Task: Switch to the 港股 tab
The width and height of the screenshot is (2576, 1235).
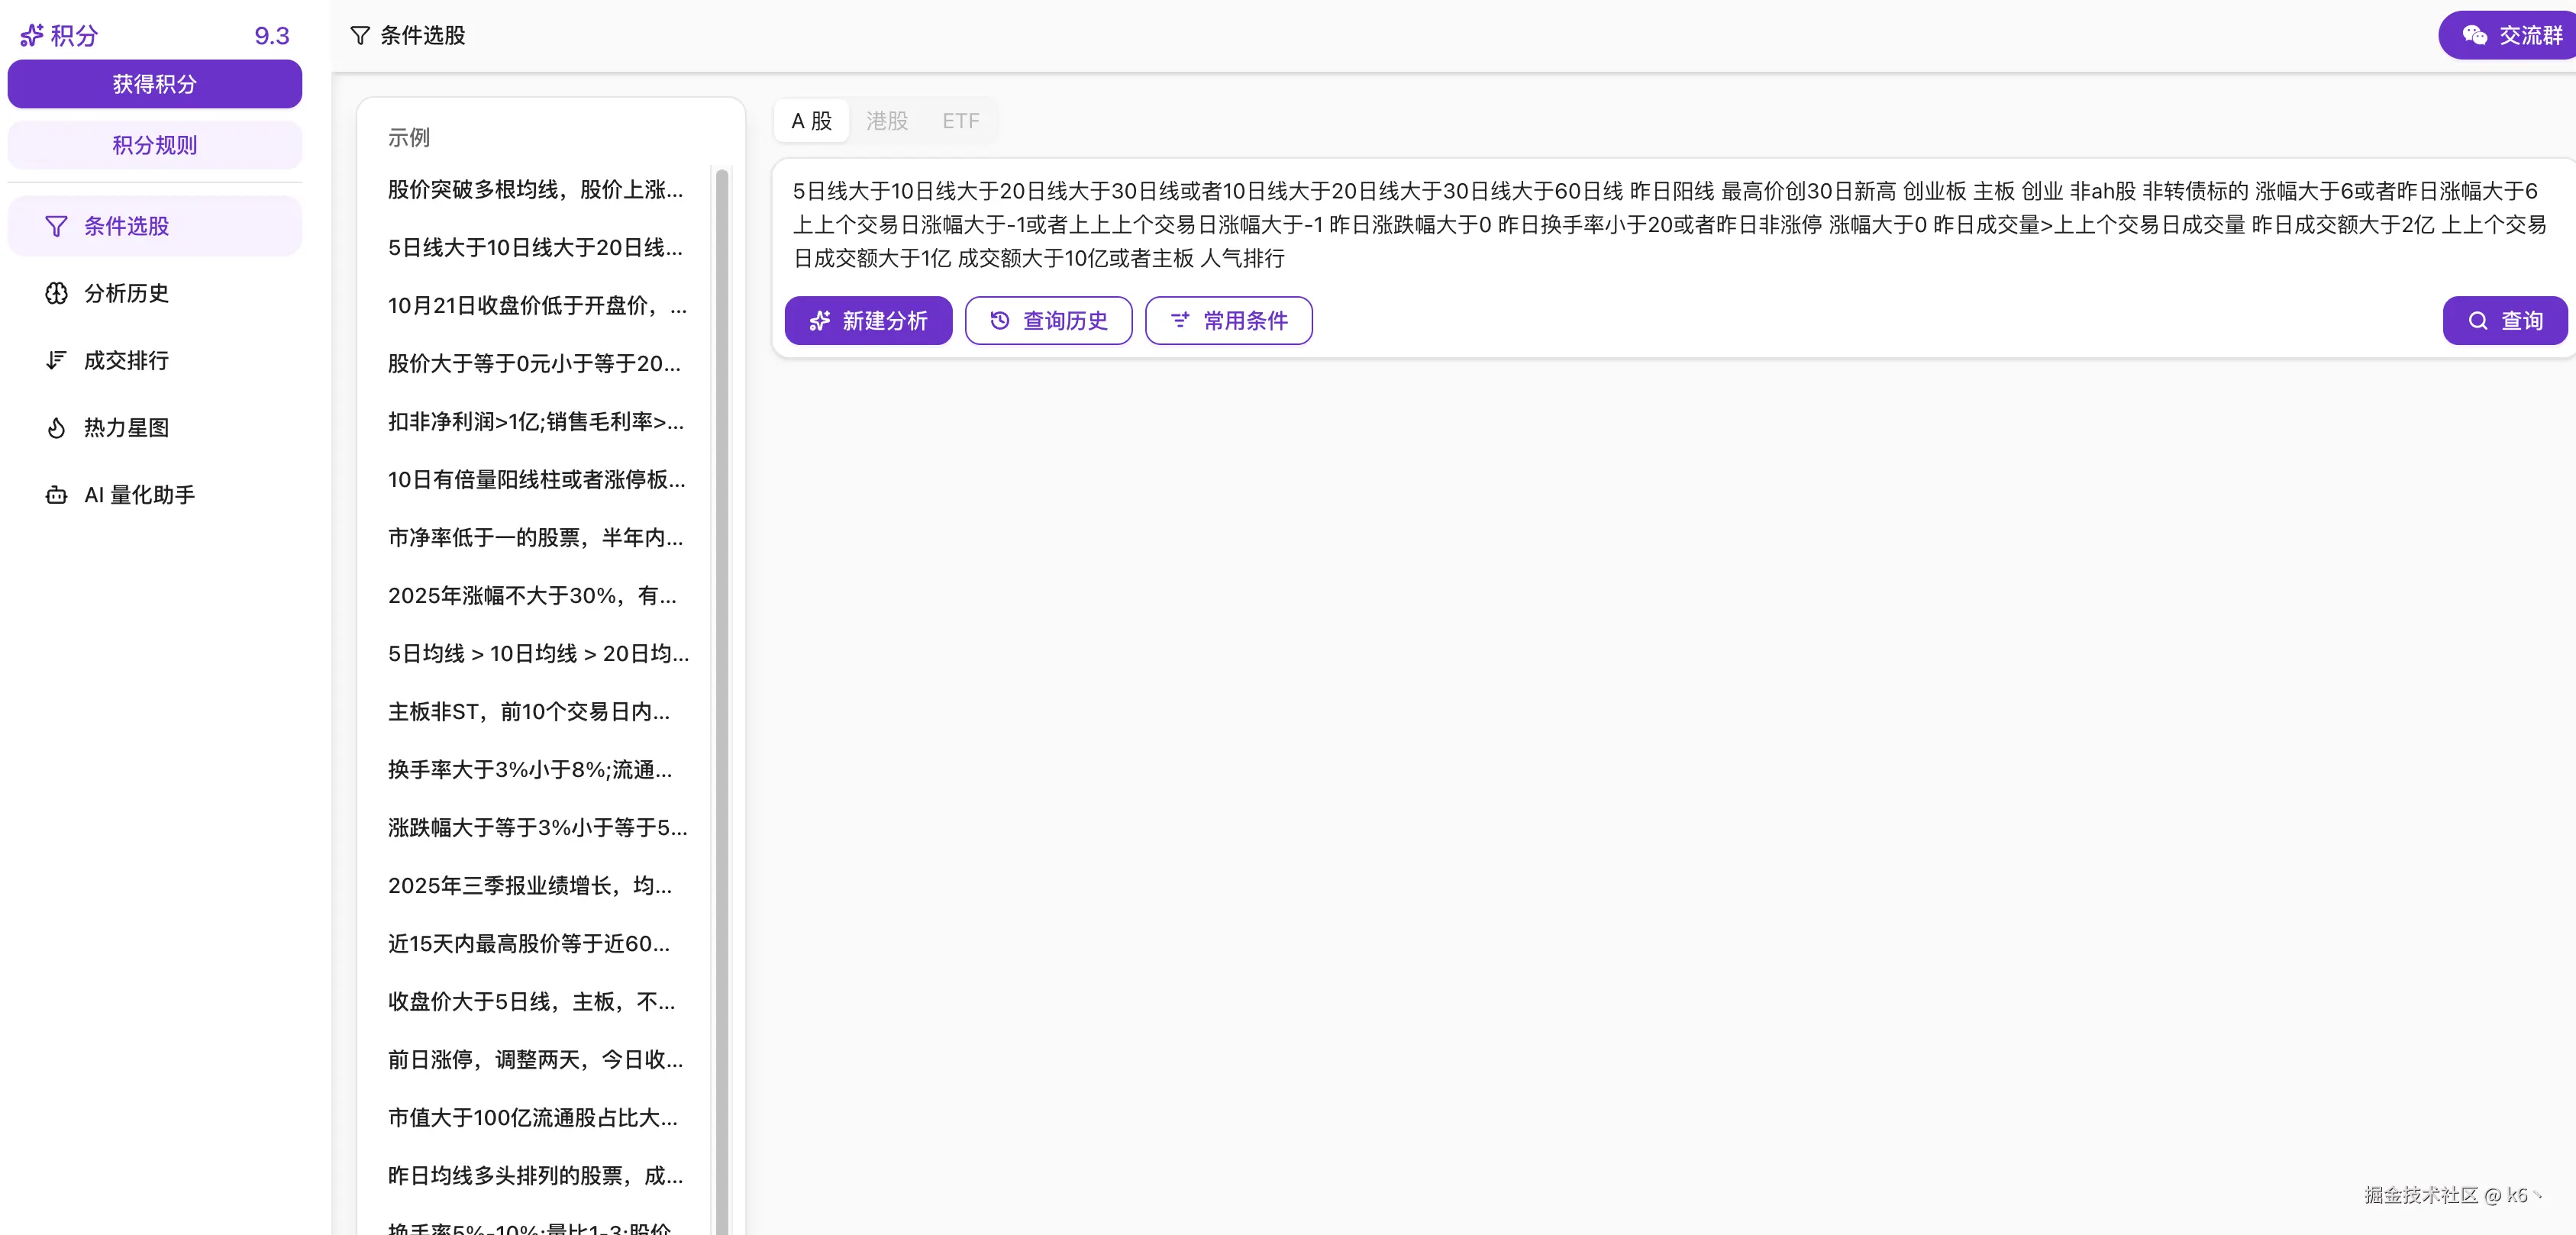Action: coord(886,121)
